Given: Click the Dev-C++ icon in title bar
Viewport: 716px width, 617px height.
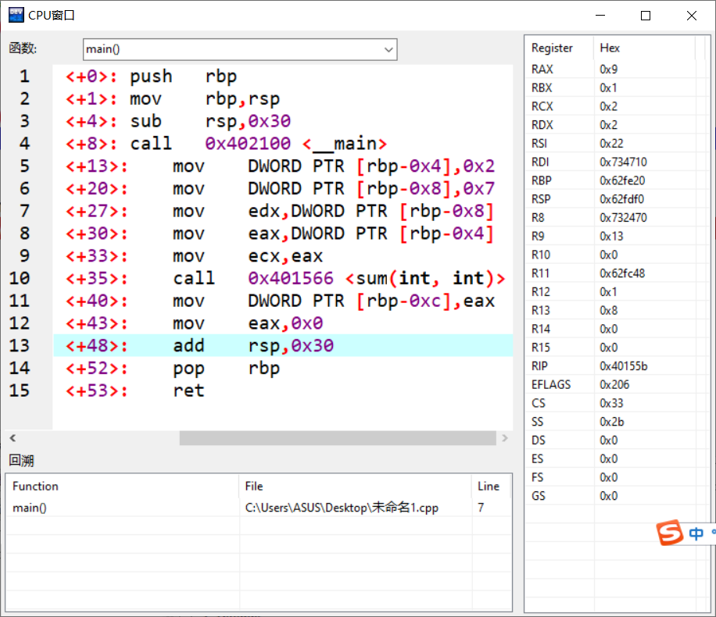Looking at the screenshot, I should click(x=16, y=15).
